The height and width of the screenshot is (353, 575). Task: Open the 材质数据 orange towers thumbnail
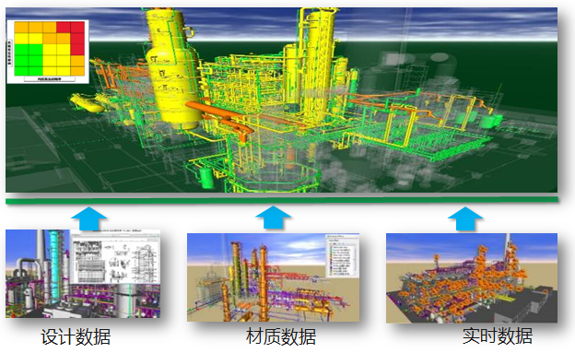click(x=273, y=277)
